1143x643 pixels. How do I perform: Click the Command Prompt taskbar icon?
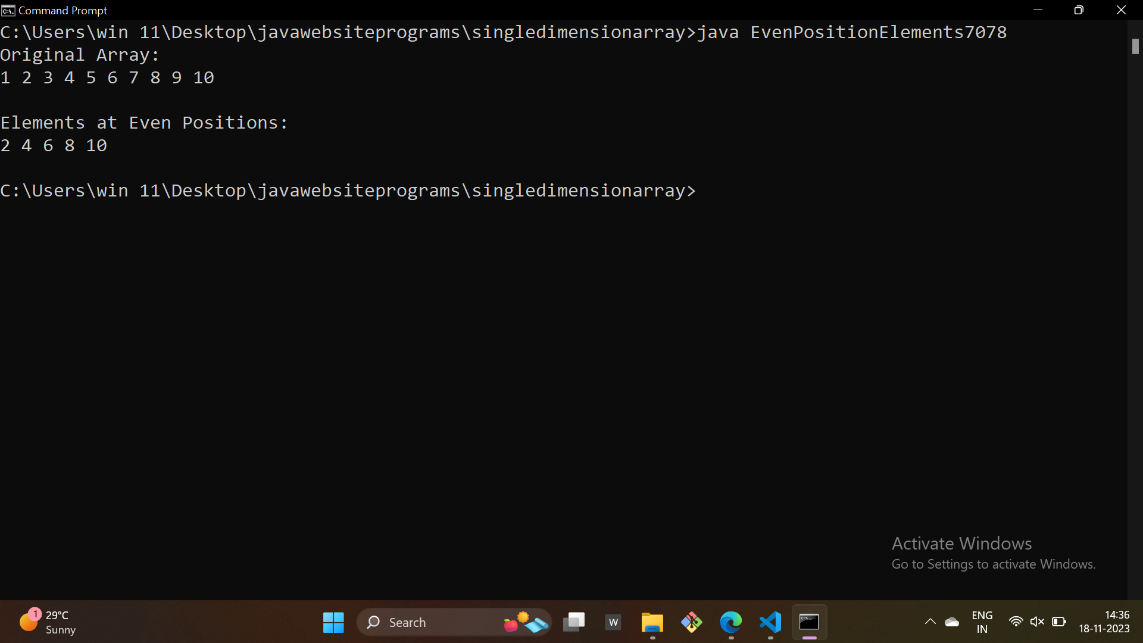(x=809, y=622)
